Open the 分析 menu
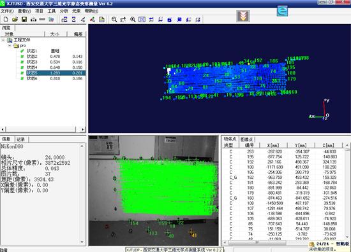351x252 pixels. (64, 11)
